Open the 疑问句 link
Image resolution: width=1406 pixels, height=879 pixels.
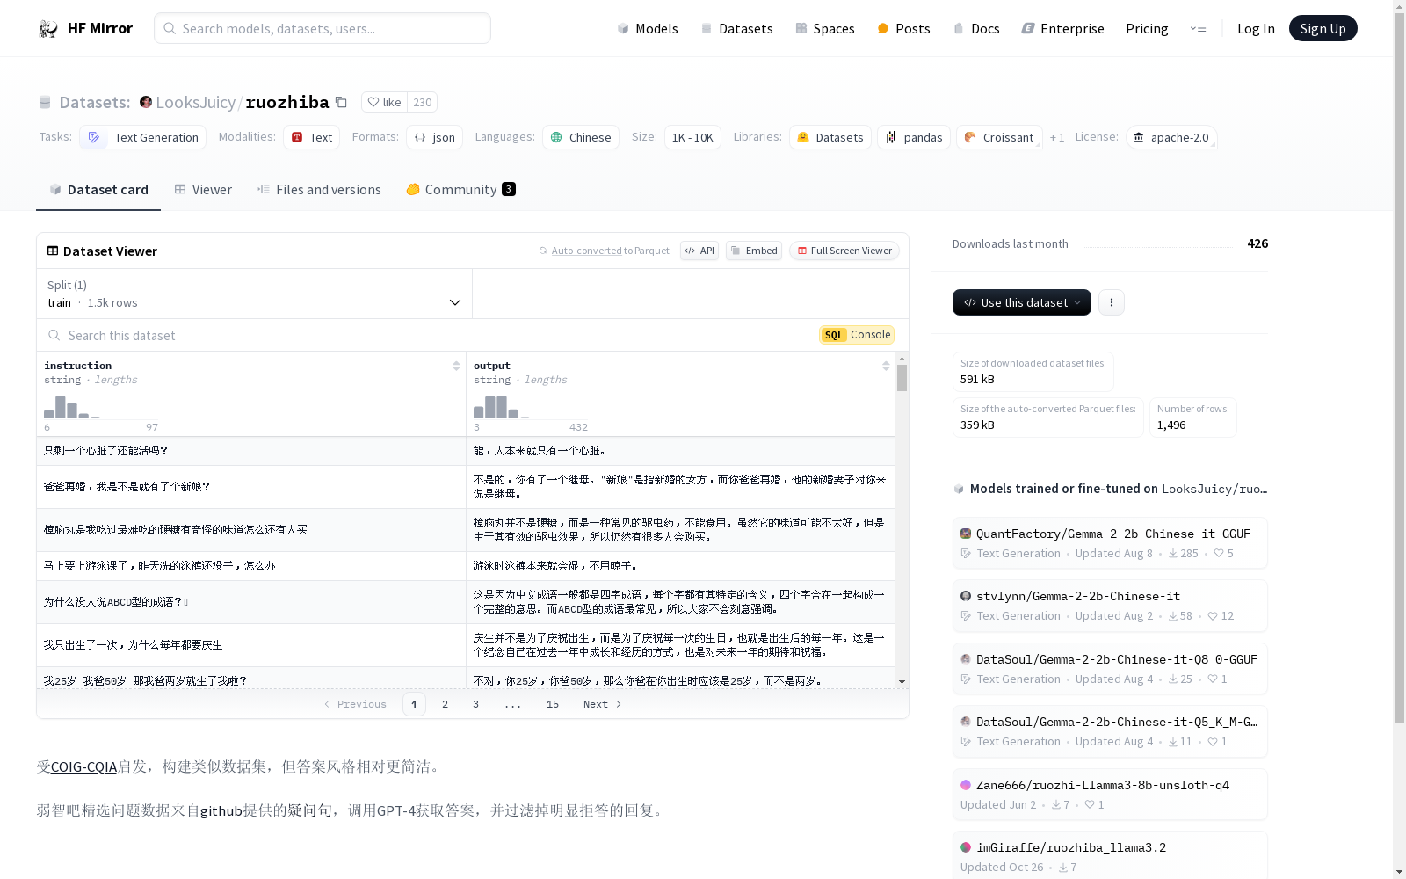309,810
